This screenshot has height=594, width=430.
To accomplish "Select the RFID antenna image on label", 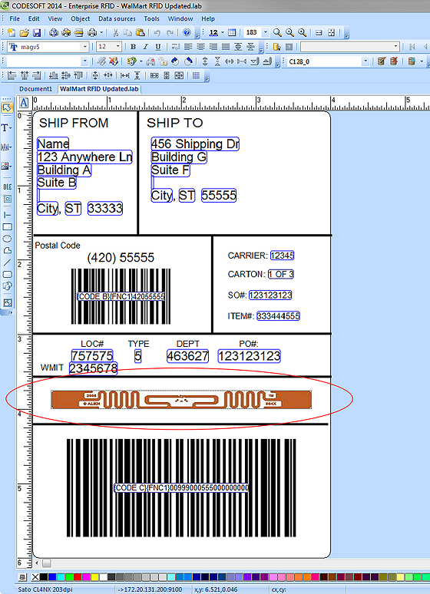I will click(181, 400).
